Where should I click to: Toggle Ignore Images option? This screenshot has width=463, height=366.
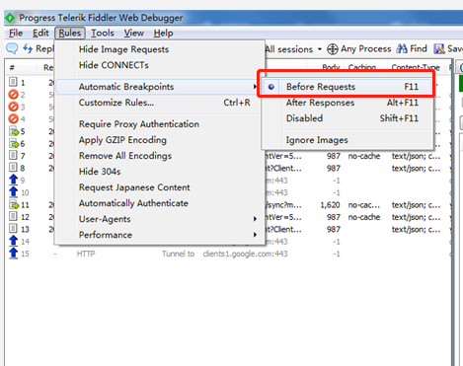(x=347, y=140)
